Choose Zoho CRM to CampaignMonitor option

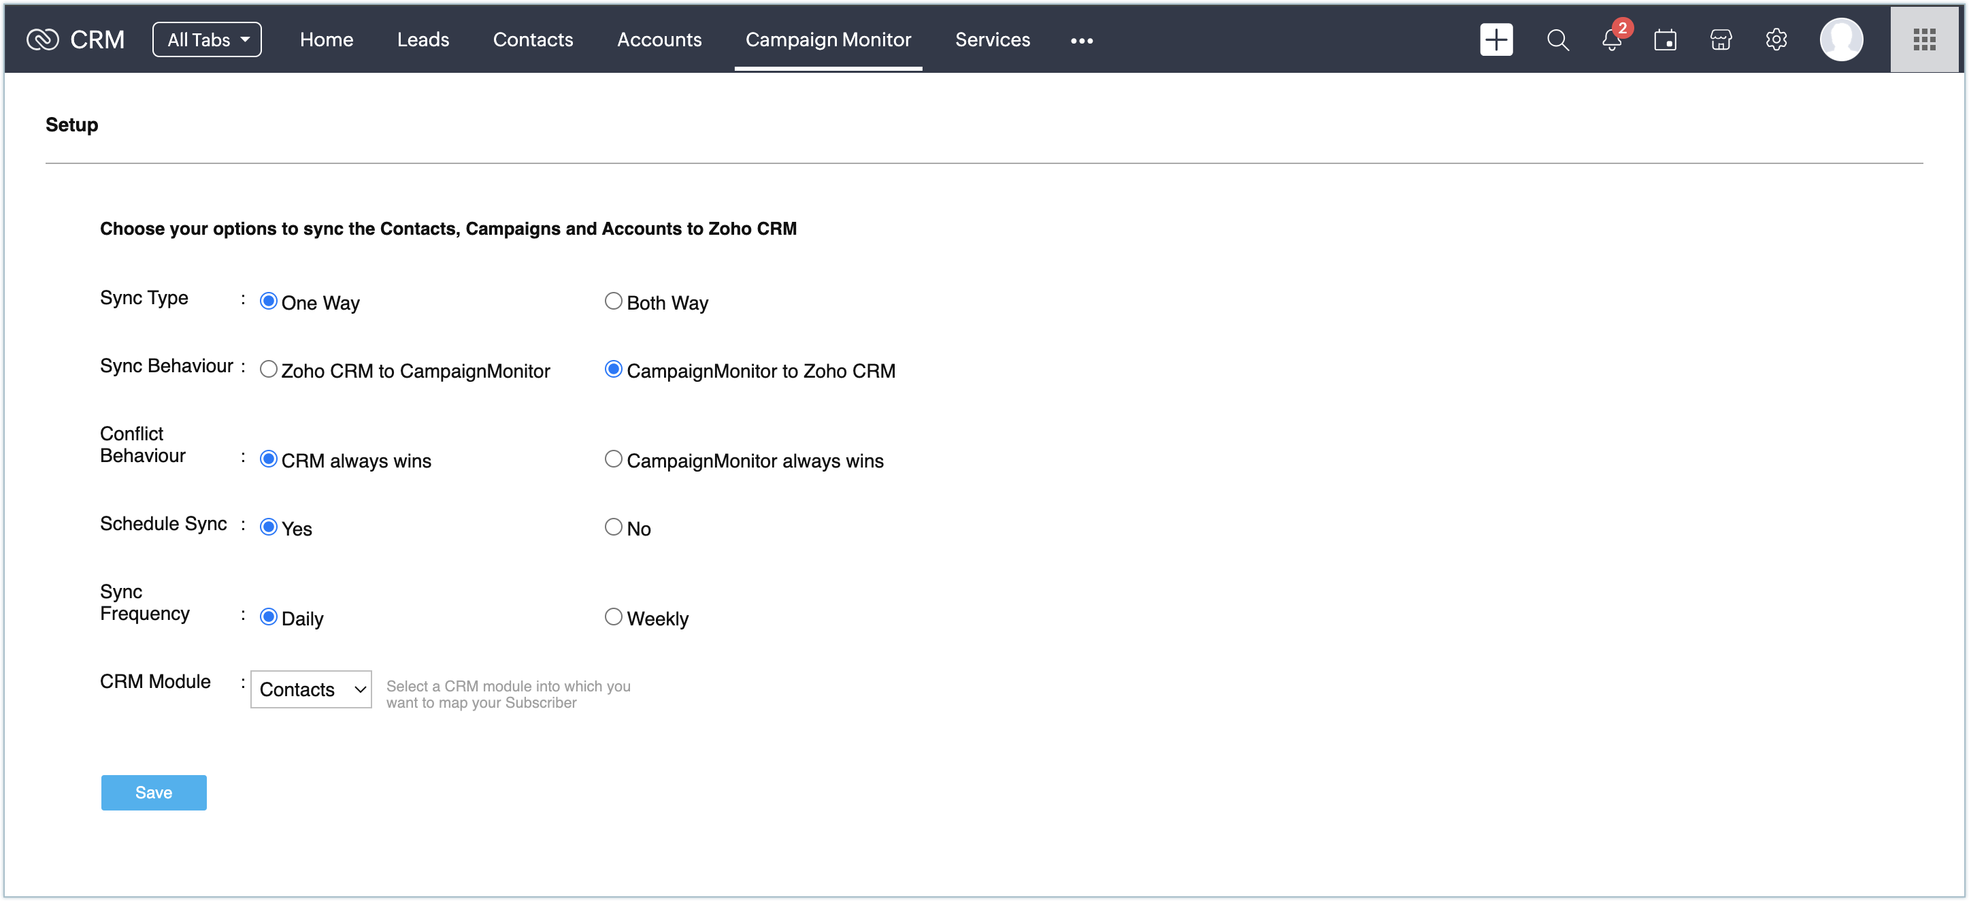click(268, 369)
